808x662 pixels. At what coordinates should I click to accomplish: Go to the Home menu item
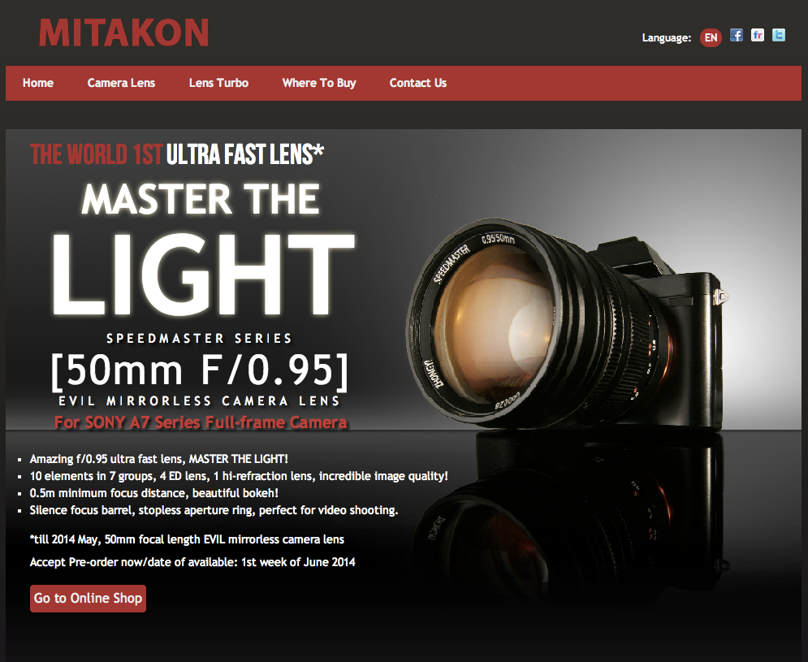click(38, 83)
